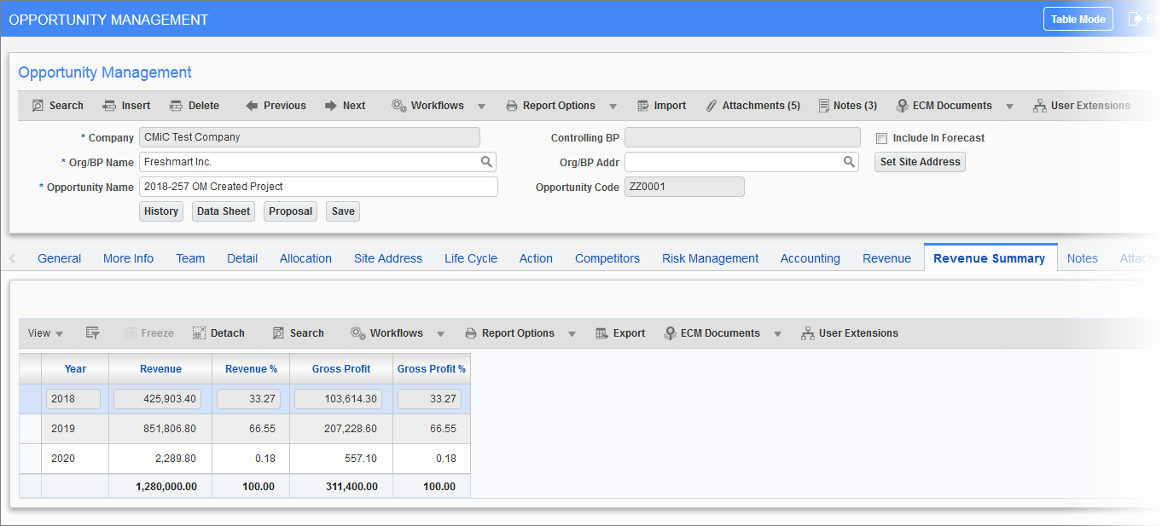The width and height of the screenshot is (1162, 526).
Task: Expand table ECM Documents dropdown arrow
Action: coord(777,334)
